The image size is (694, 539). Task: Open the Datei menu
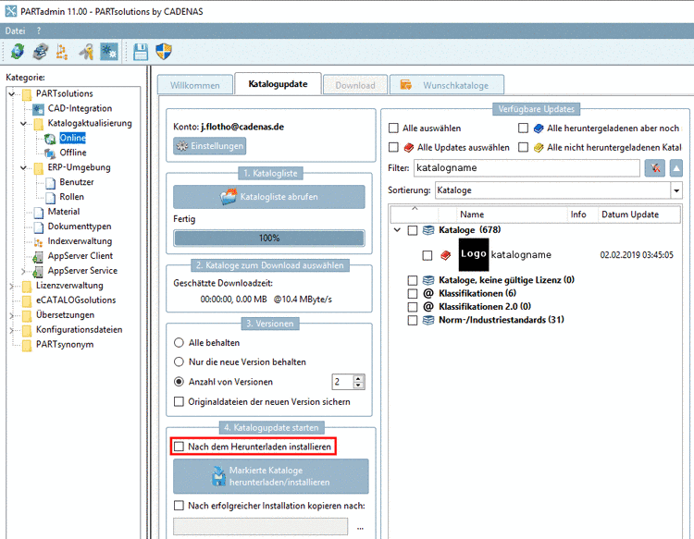(15, 31)
